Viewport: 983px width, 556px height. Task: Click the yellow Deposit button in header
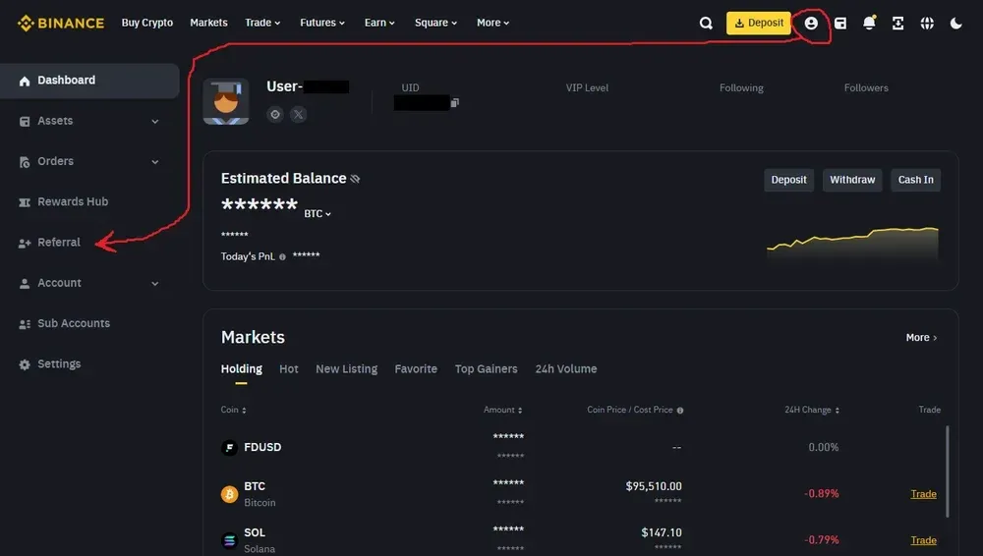coord(759,24)
